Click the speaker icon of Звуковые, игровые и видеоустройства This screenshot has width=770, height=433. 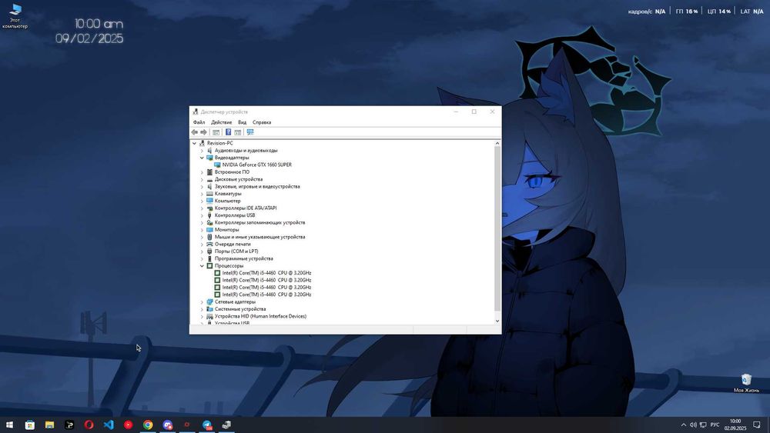point(209,186)
